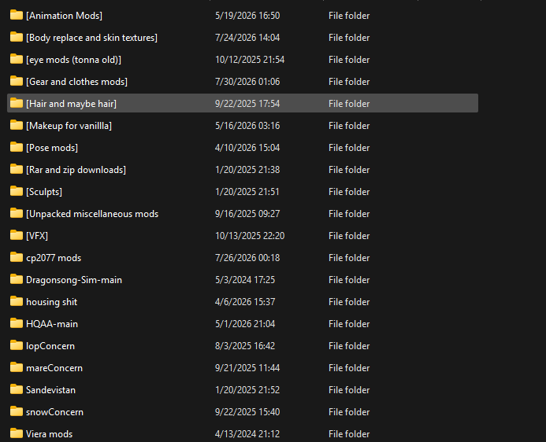Screen dimensions: 546x442
Task: Select '[Unpacked miscellaneous mods' name
Action: [92, 214]
